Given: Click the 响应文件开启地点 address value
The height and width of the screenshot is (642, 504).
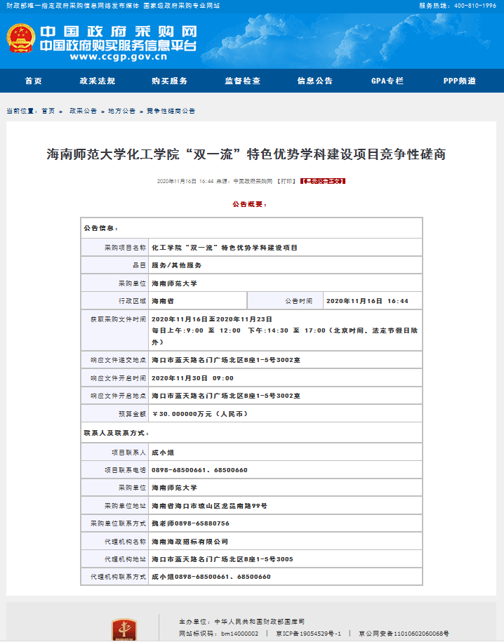Looking at the screenshot, I should click(x=226, y=396).
